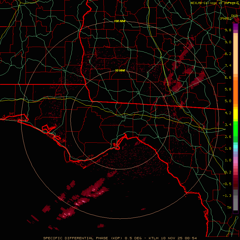Screen dimensions: 240x240
Task: Pick the yellow segment of the color bar
Action: coord(235,114)
